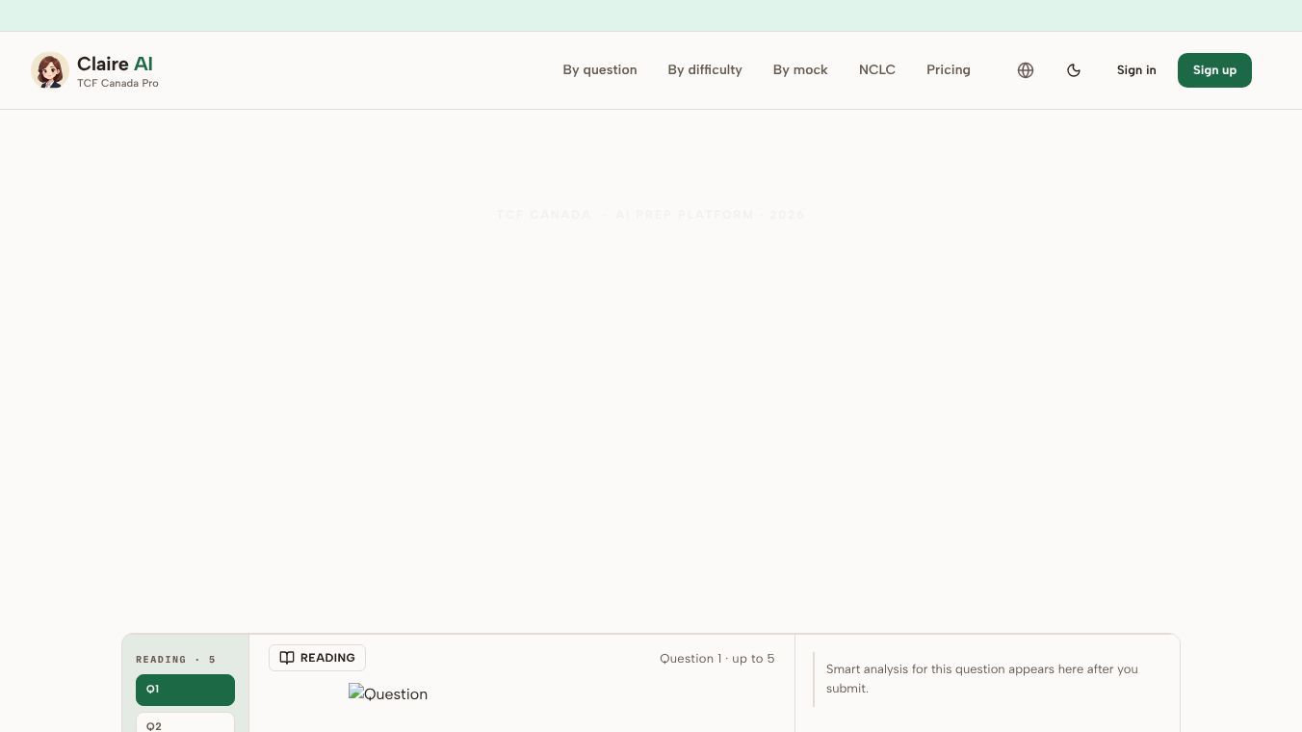Open the NCLC page
The height and width of the screenshot is (732, 1302).
[877, 70]
